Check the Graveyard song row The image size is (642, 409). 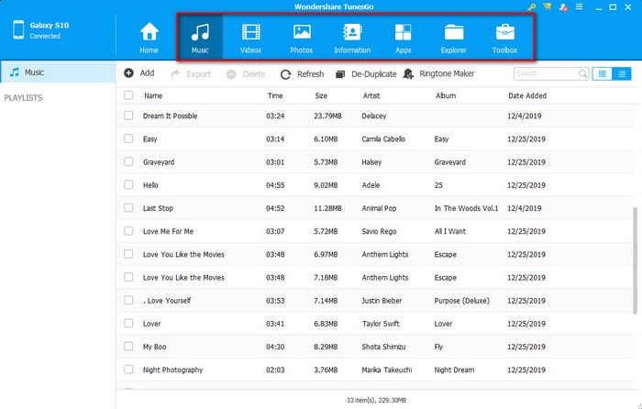[x=128, y=161]
